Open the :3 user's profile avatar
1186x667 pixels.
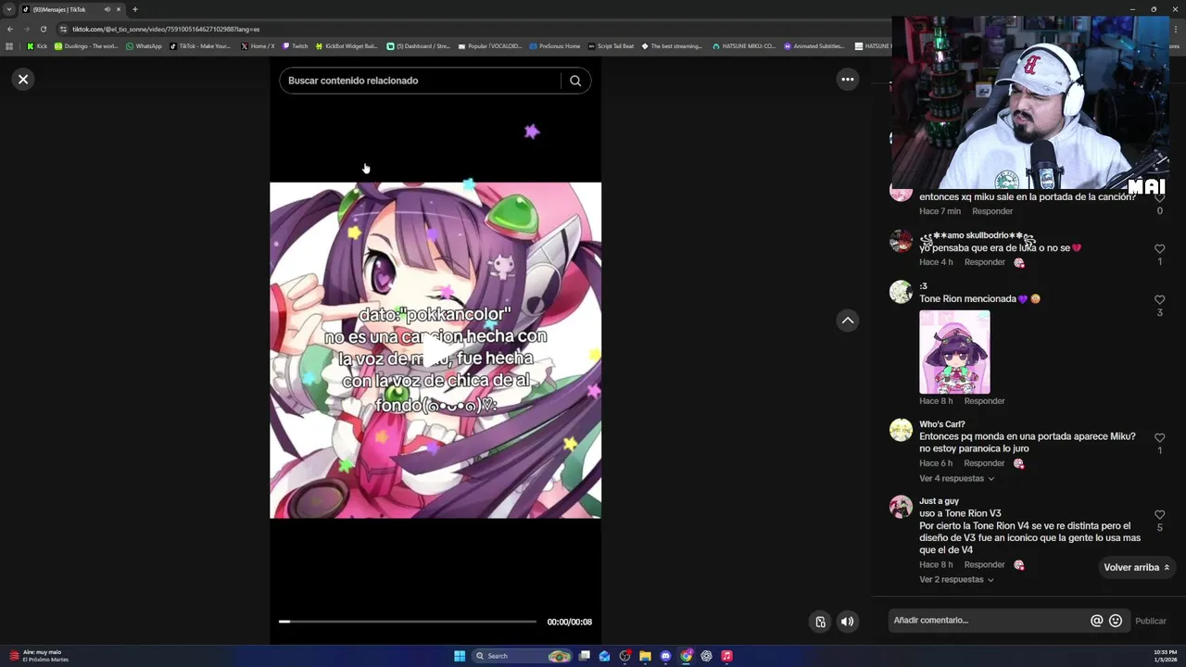tap(901, 292)
